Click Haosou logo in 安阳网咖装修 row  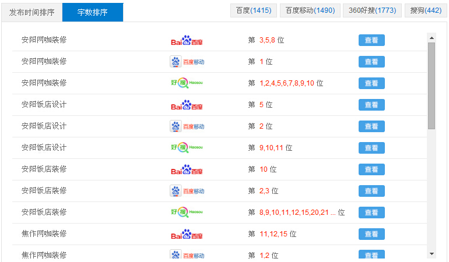pos(187,83)
